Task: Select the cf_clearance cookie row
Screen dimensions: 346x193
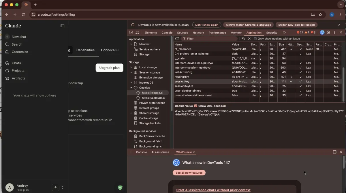Action: click(258, 49)
